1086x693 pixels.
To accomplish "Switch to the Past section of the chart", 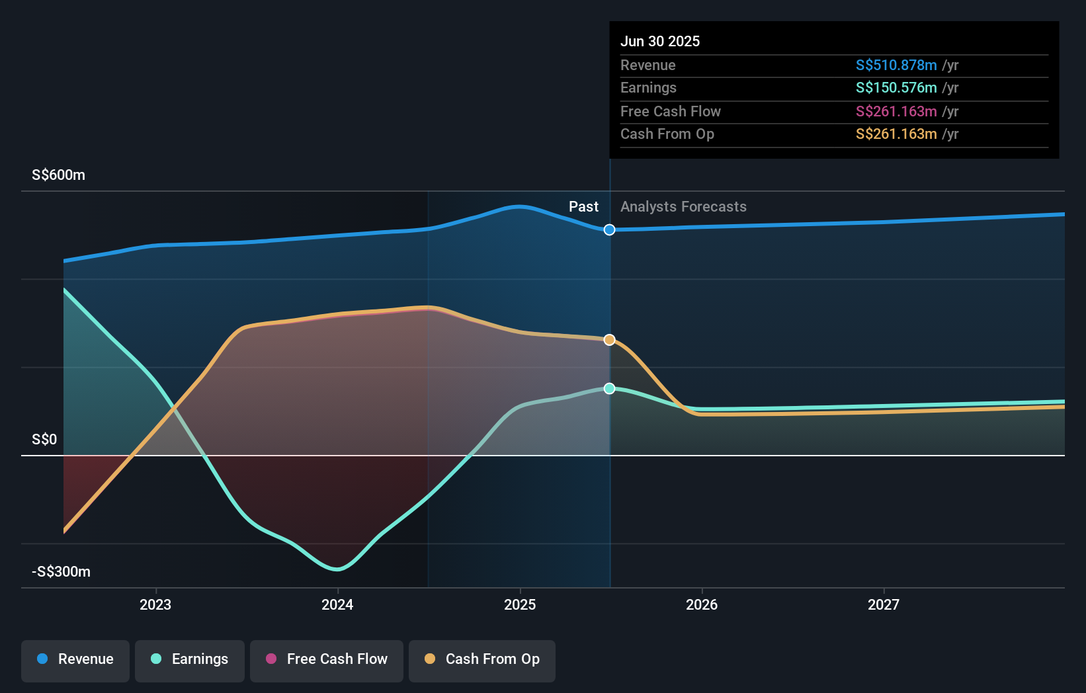I will pos(583,207).
